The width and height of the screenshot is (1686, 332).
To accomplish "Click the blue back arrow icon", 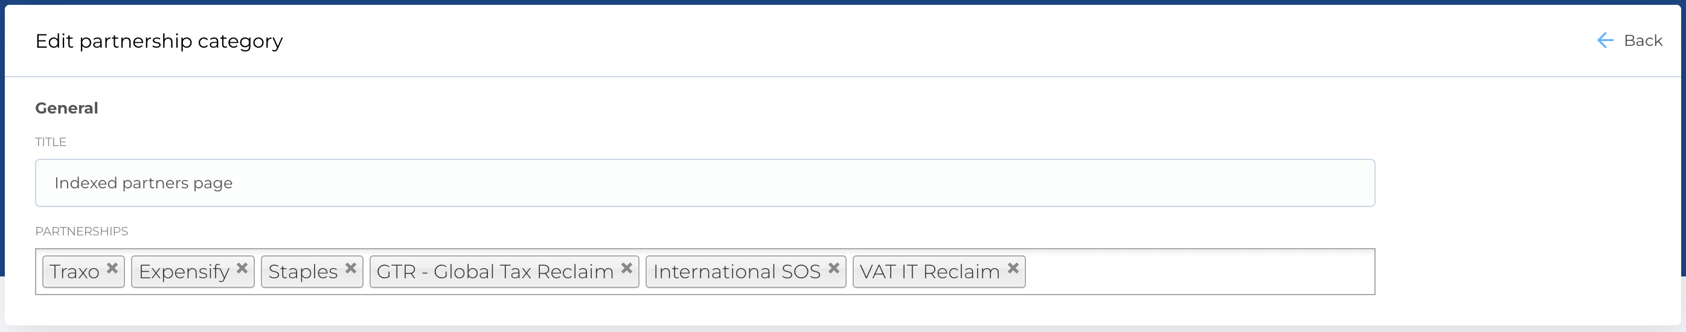I will point(1605,40).
